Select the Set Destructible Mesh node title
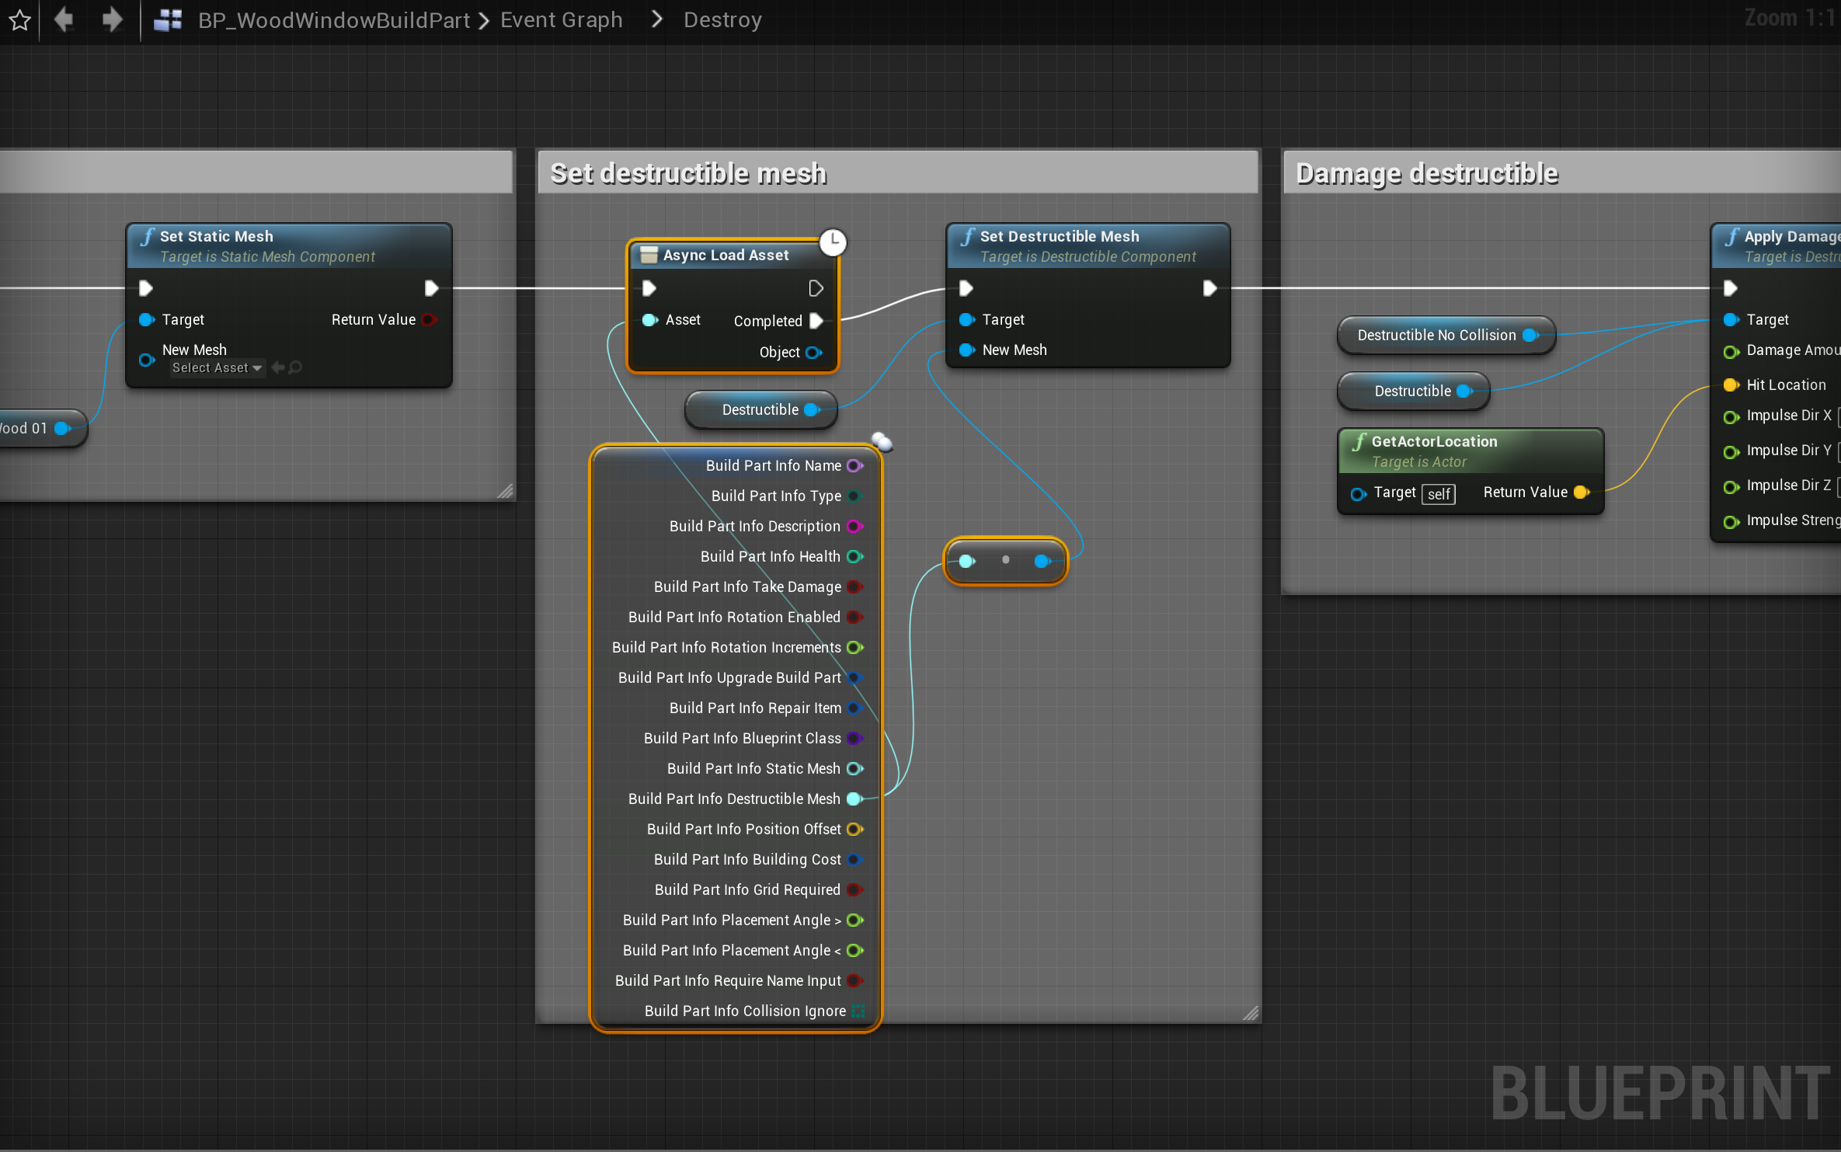This screenshot has height=1152, width=1841. click(1059, 236)
